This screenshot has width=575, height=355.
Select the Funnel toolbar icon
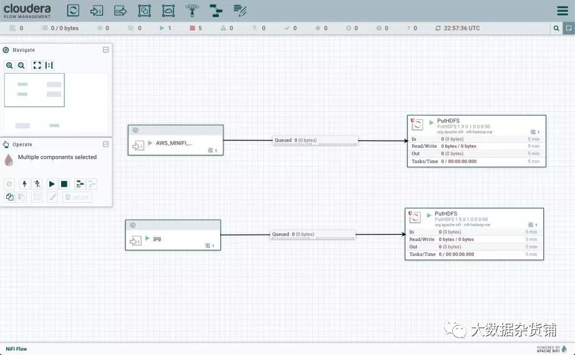pos(192,11)
